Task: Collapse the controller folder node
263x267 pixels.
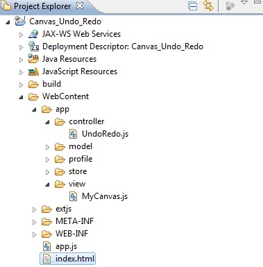Action: 47,122
